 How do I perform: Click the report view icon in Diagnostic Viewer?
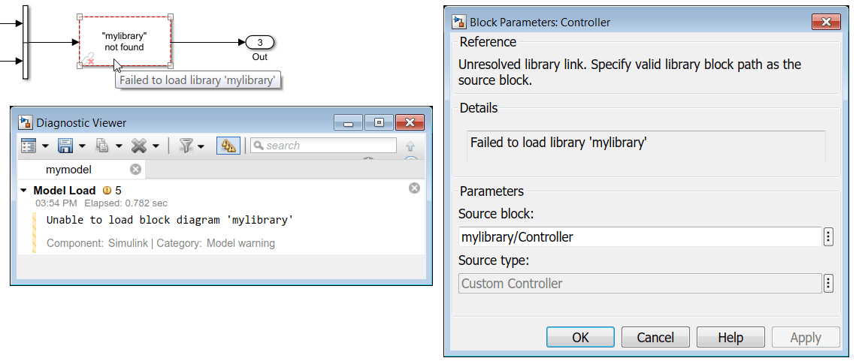pos(29,146)
